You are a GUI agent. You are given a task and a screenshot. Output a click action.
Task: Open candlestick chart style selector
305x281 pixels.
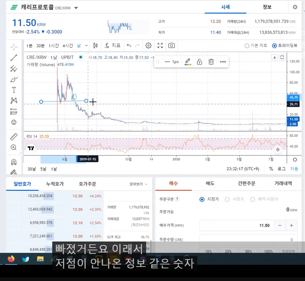tap(95, 46)
